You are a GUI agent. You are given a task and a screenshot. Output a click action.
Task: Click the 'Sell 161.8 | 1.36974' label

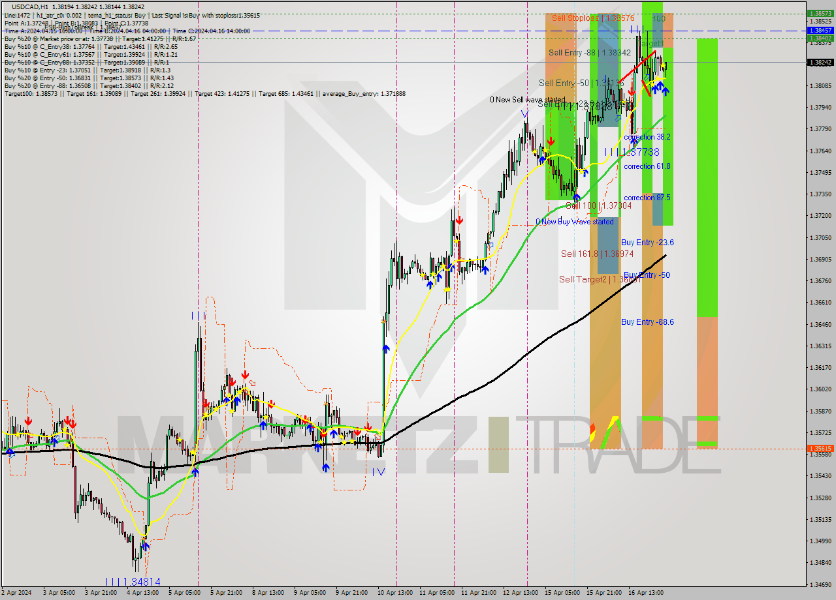click(x=597, y=254)
